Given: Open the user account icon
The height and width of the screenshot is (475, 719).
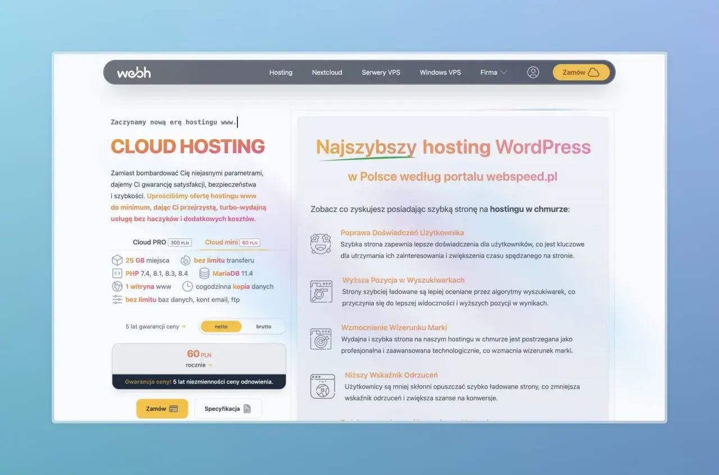Looking at the screenshot, I should (533, 72).
